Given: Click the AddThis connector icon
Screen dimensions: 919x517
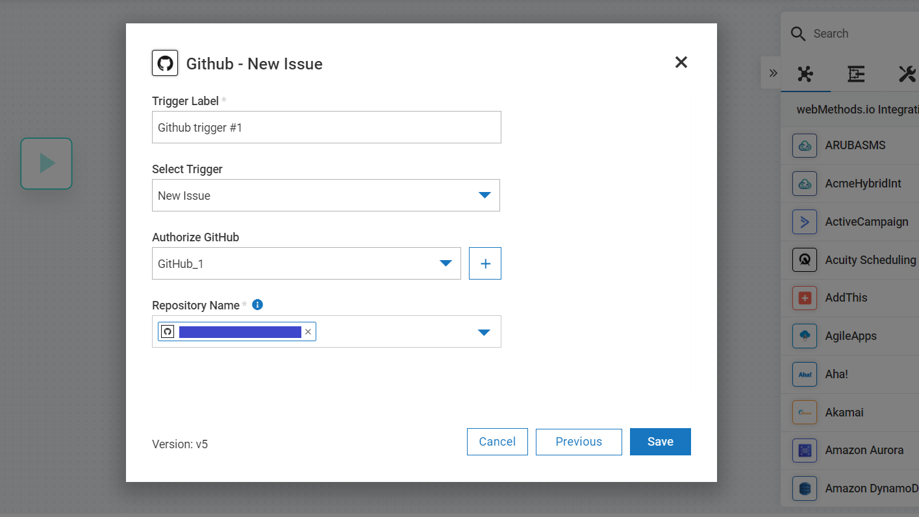Looking at the screenshot, I should coord(804,298).
